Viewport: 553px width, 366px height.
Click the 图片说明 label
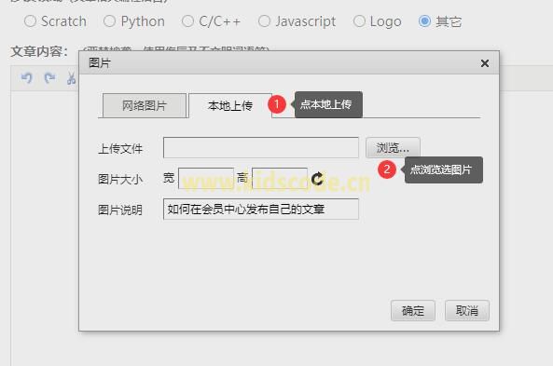(120, 210)
